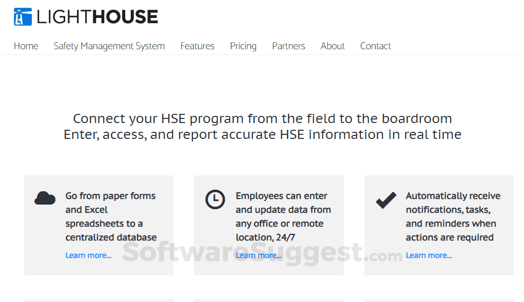
Task: Open the Partners section
Action: tap(288, 46)
